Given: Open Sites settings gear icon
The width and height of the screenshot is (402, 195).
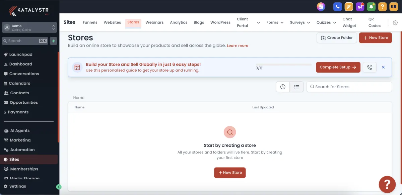Looking at the screenshot, I should pos(395,22).
